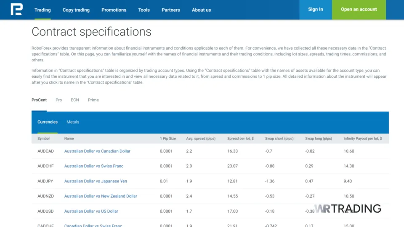
Task: Open the Promotions menu
Action: tap(114, 10)
